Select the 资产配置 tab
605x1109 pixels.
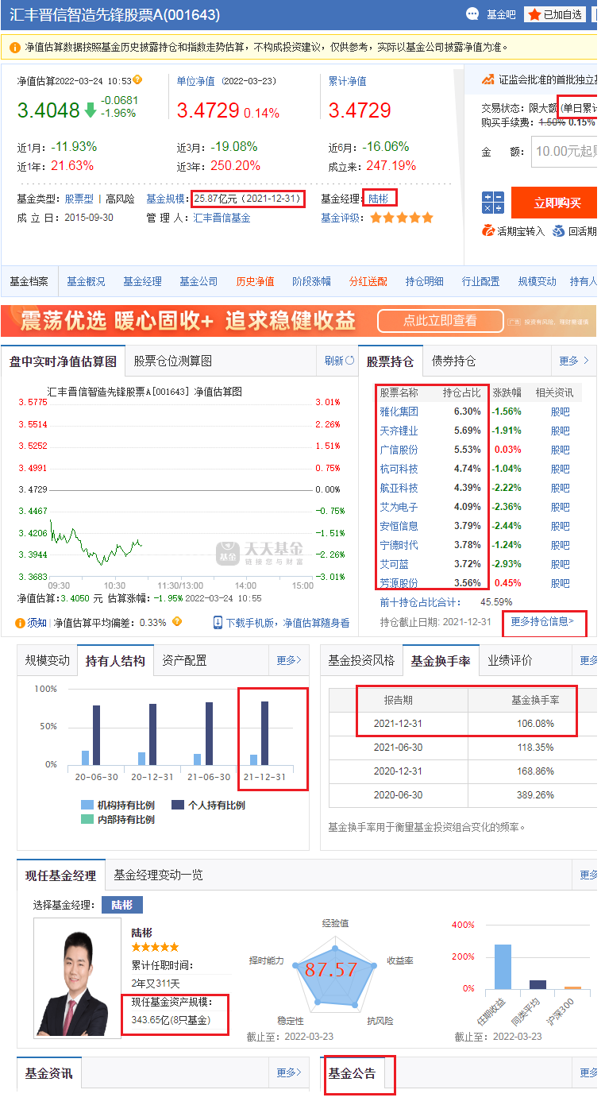pyautogui.click(x=184, y=660)
